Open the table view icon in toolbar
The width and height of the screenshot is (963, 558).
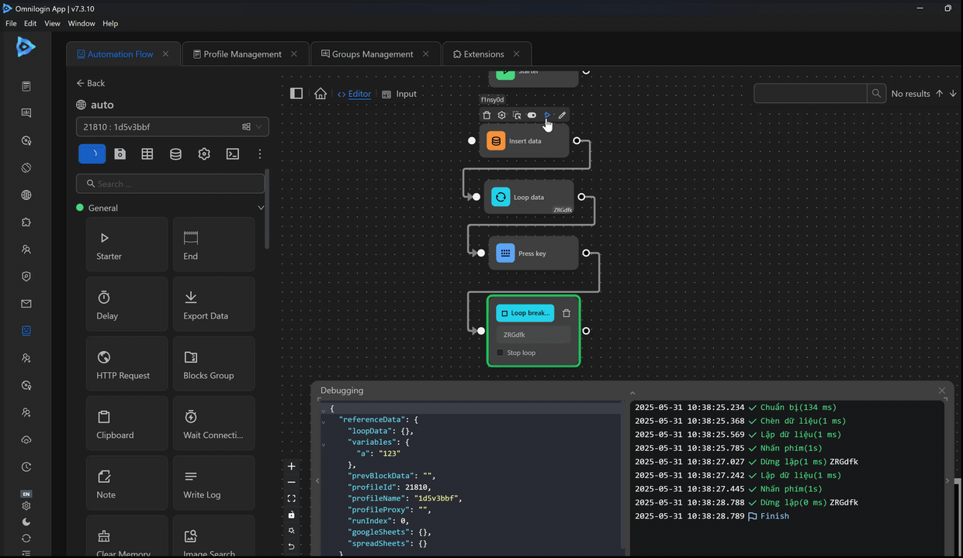(x=147, y=154)
